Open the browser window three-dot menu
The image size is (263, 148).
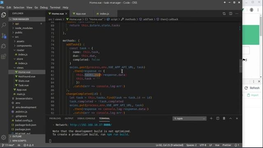258,10
